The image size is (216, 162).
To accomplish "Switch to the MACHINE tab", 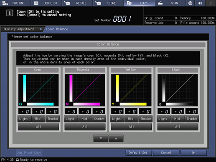I will (15, 3).
